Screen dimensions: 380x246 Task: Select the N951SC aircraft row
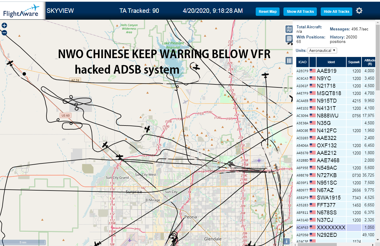point(336,183)
